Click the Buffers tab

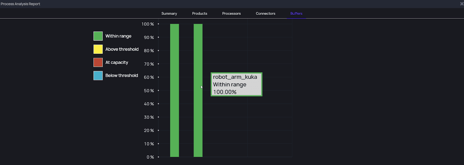click(x=296, y=14)
